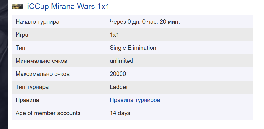Image resolution: width=264 pixels, height=129 pixels.
Task: Click the unlimited minimum points value
Action: coord(121,61)
